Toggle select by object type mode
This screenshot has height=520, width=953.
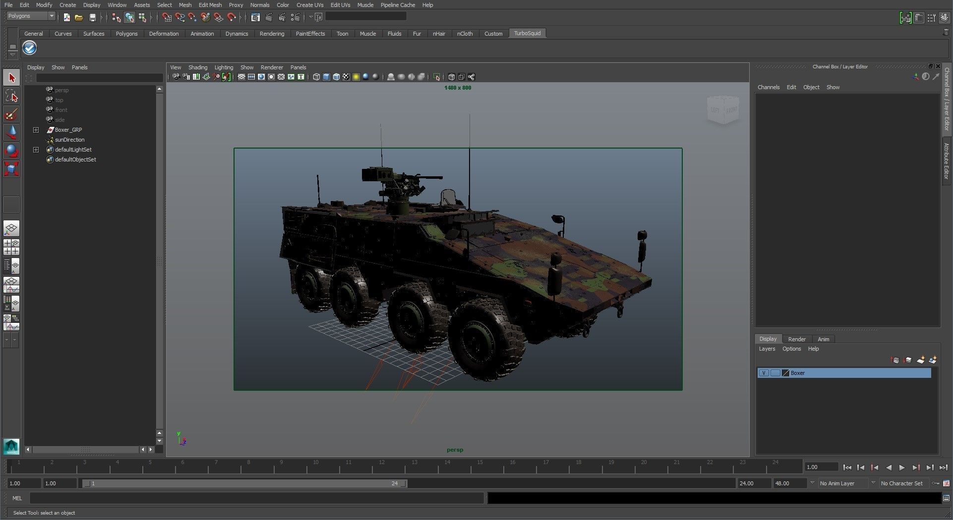pyautogui.click(x=129, y=17)
